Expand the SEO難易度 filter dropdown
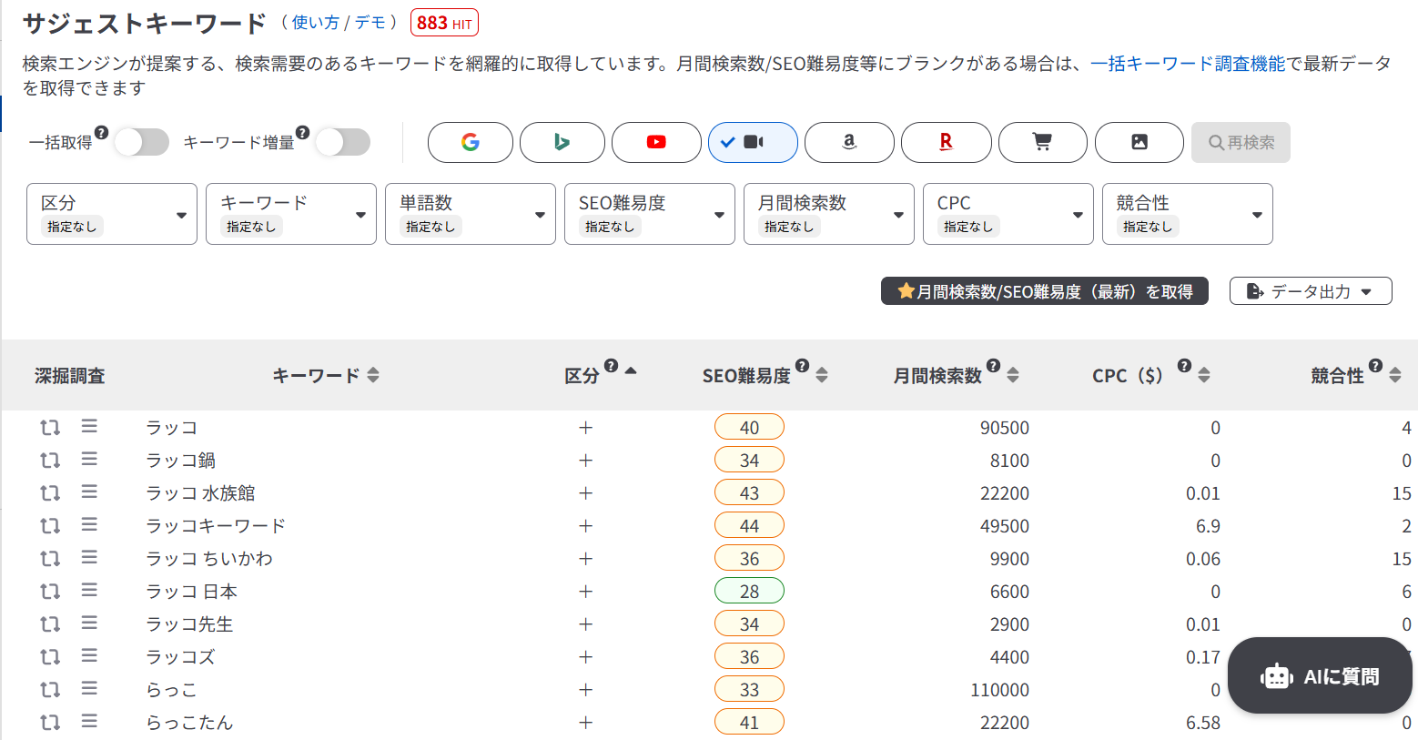This screenshot has width=1418, height=740. 649,214
